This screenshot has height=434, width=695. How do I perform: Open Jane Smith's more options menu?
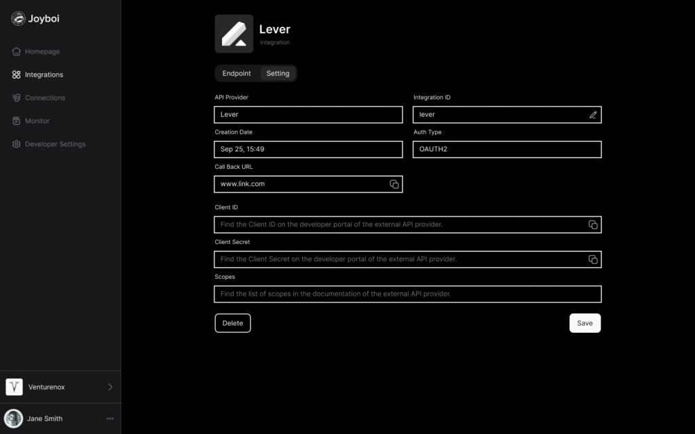110,418
